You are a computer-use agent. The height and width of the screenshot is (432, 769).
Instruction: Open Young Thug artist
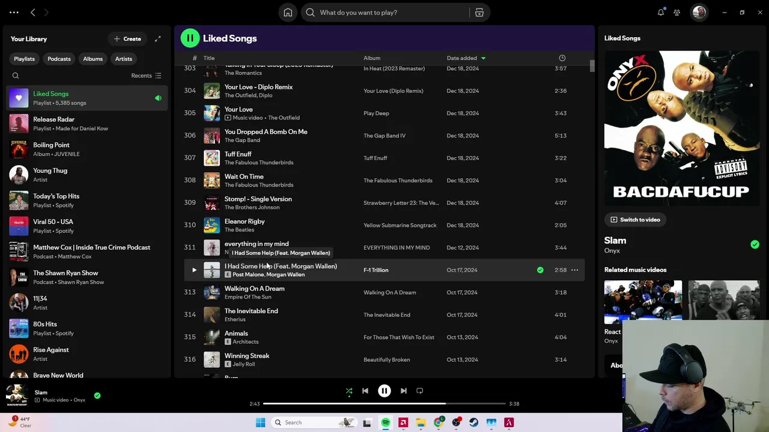(87, 175)
